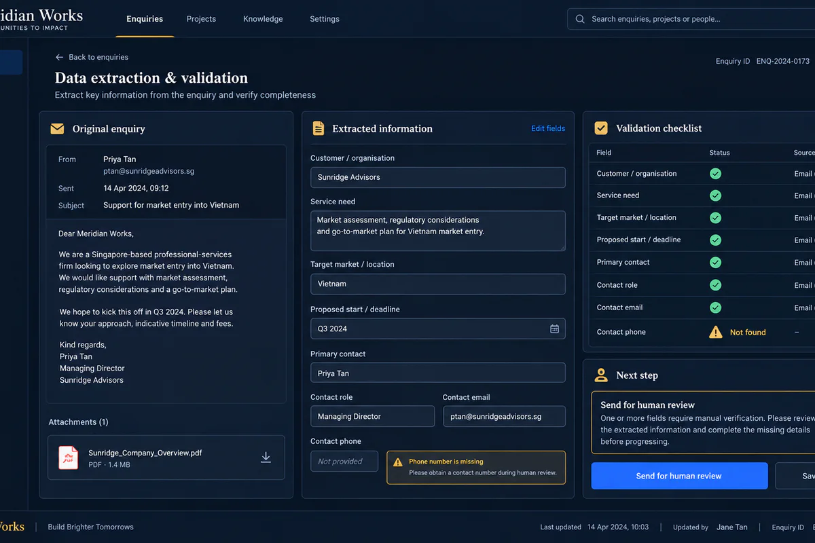Download Sunridge_Company_Overview.pdf via download icon

point(266,457)
